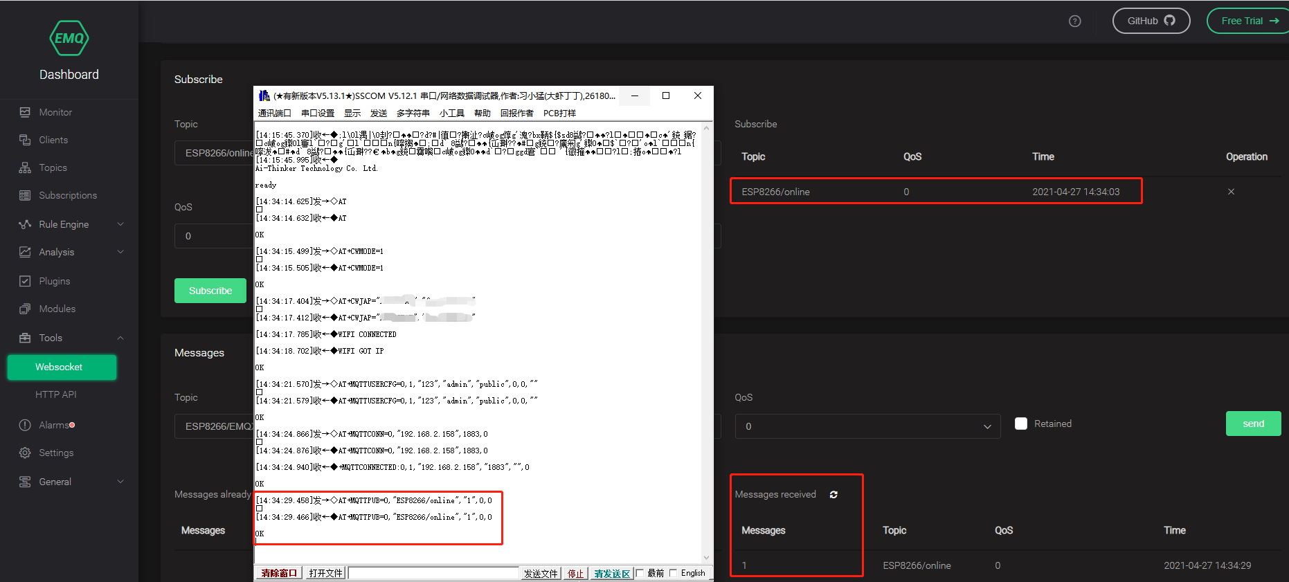Image resolution: width=1289 pixels, height=582 pixels.
Task: Click the General section icon
Action: tap(25, 482)
